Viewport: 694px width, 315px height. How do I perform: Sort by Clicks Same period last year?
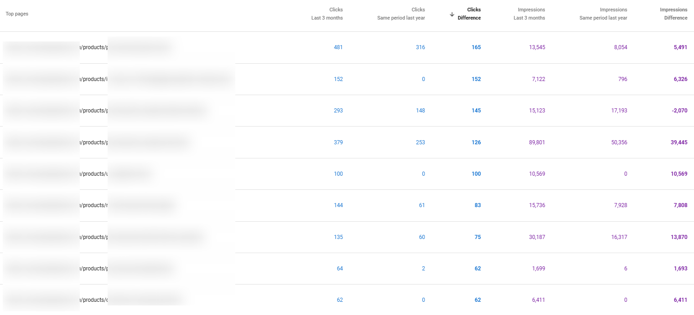tap(401, 14)
